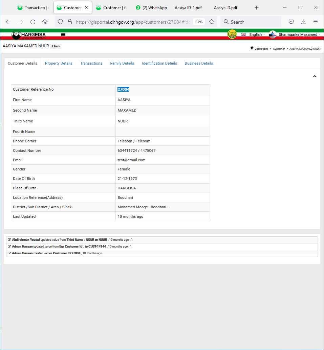Click edit icon beside Abdirahman Yousuf log
The width and height of the screenshot is (324, 350).
pos(9,240)
